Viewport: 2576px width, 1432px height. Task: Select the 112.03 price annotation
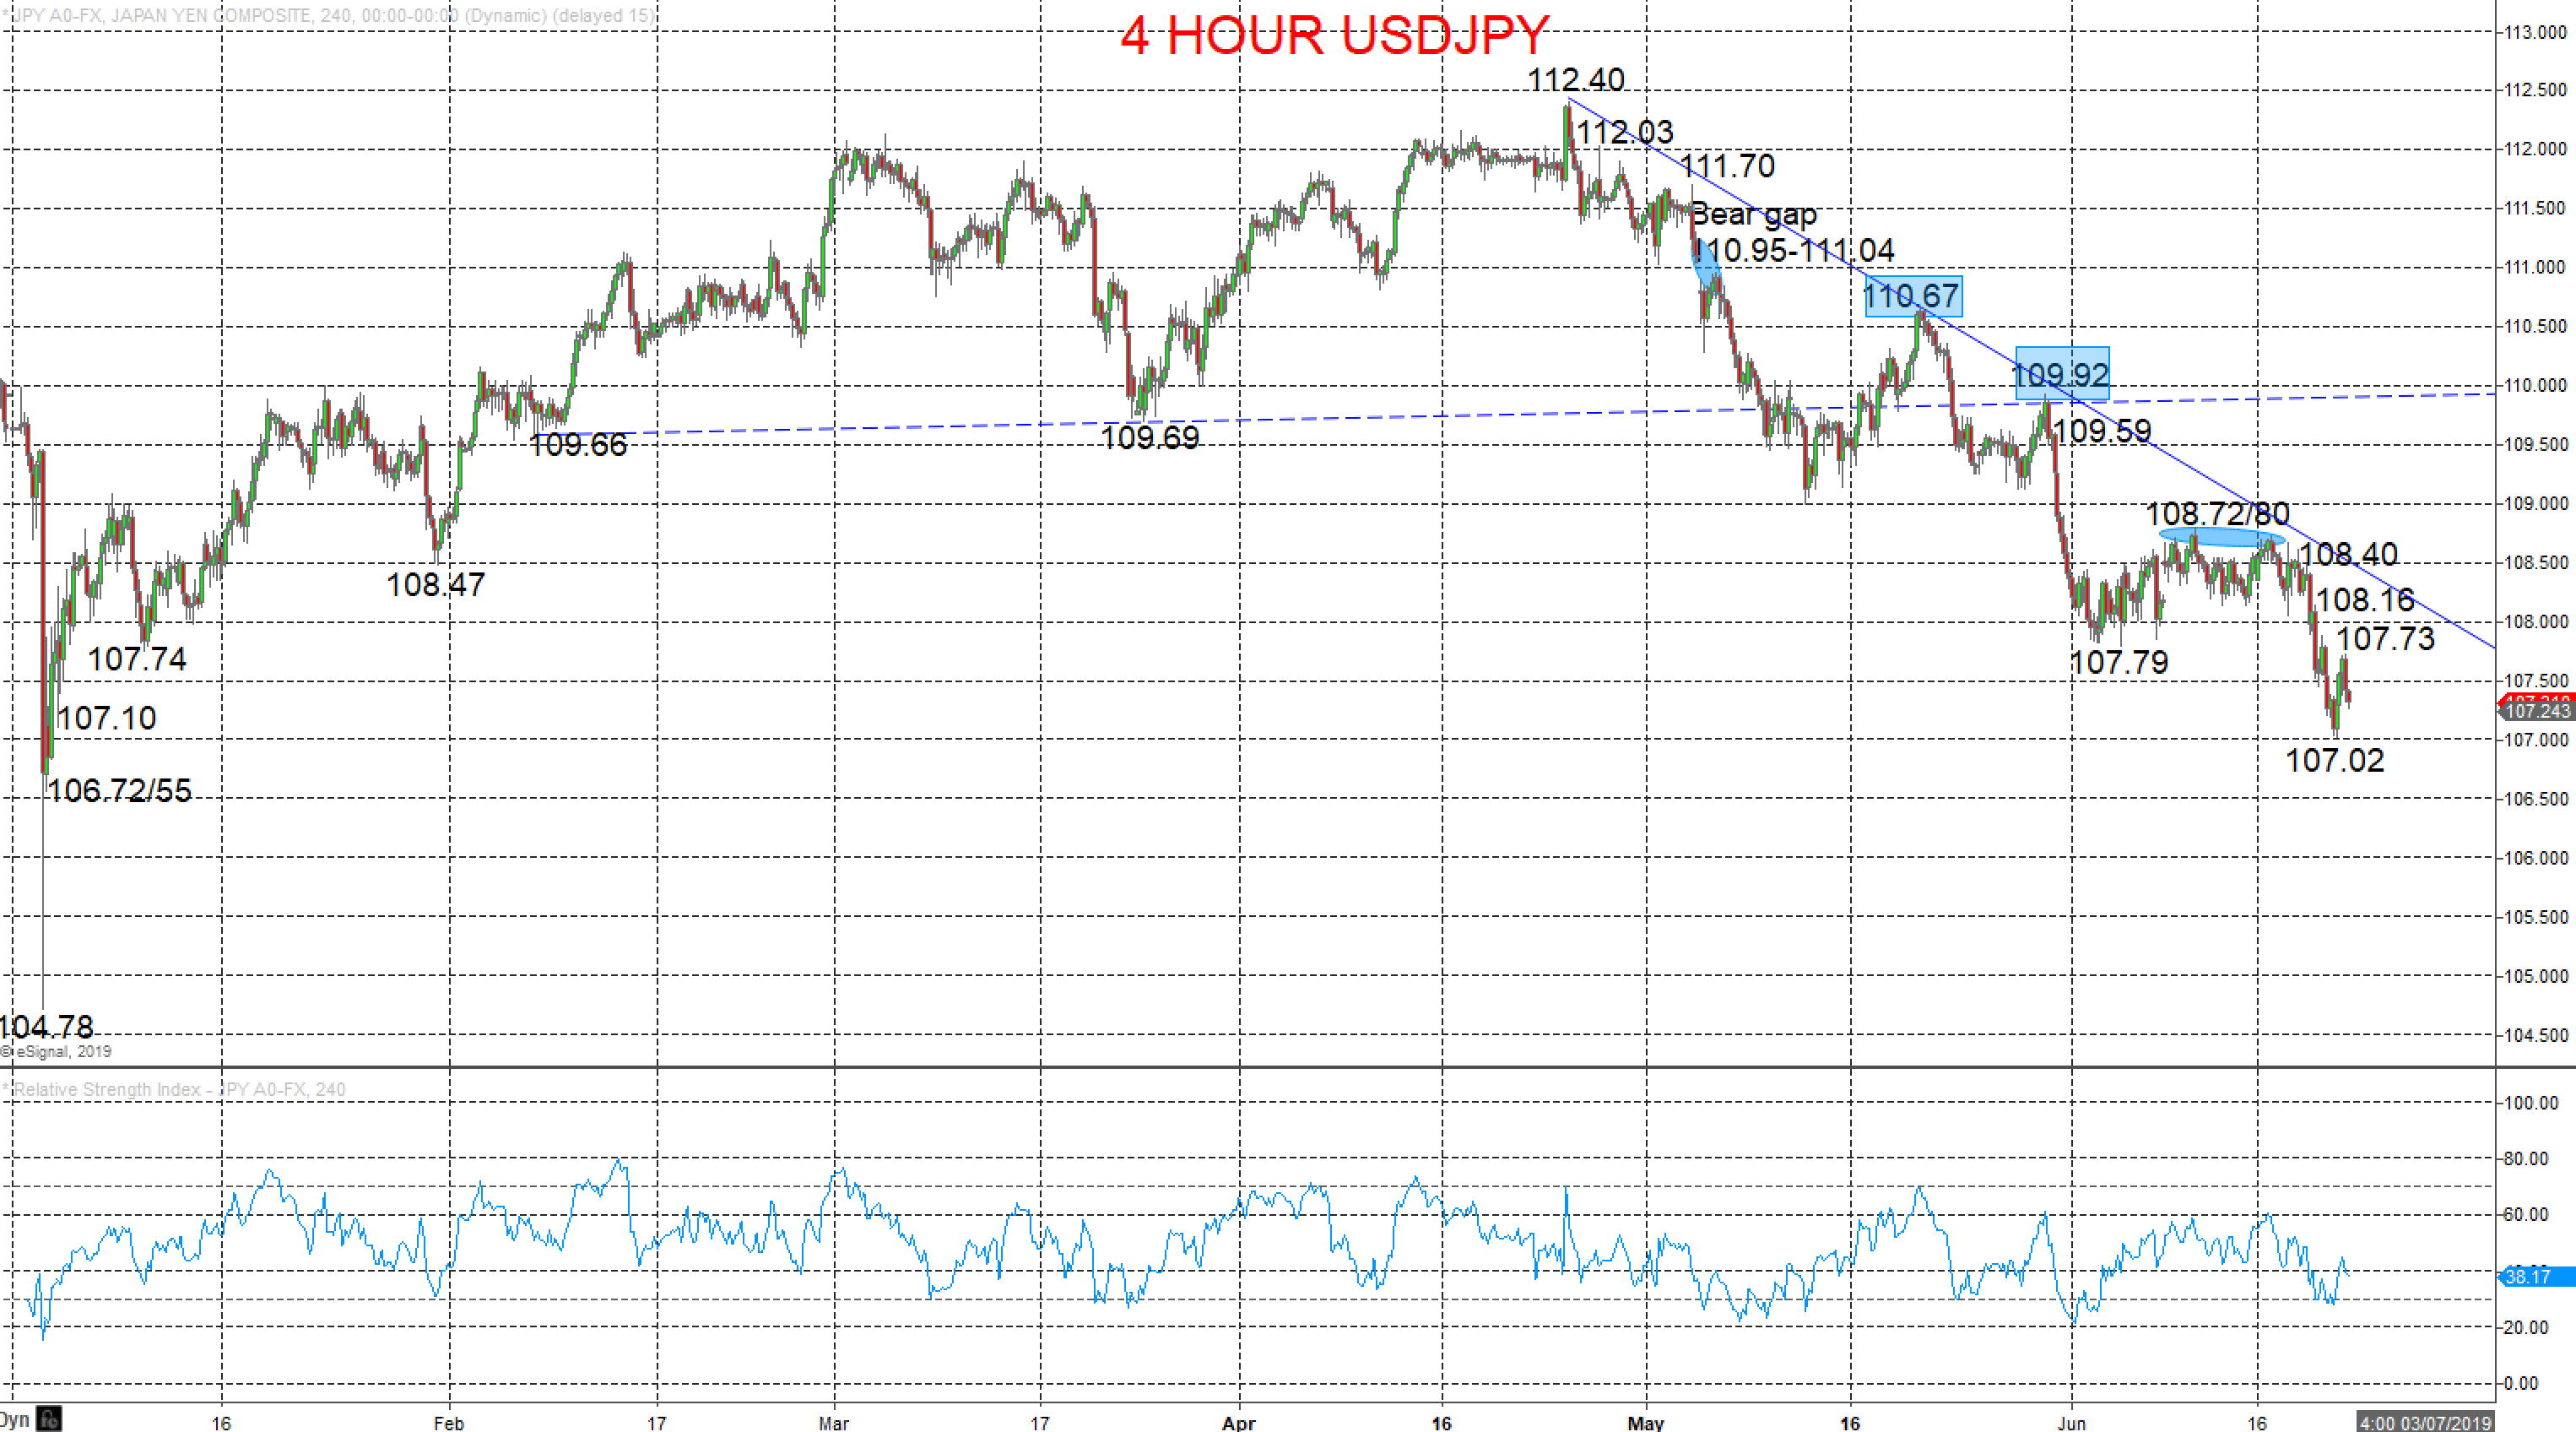(1624, 131)
